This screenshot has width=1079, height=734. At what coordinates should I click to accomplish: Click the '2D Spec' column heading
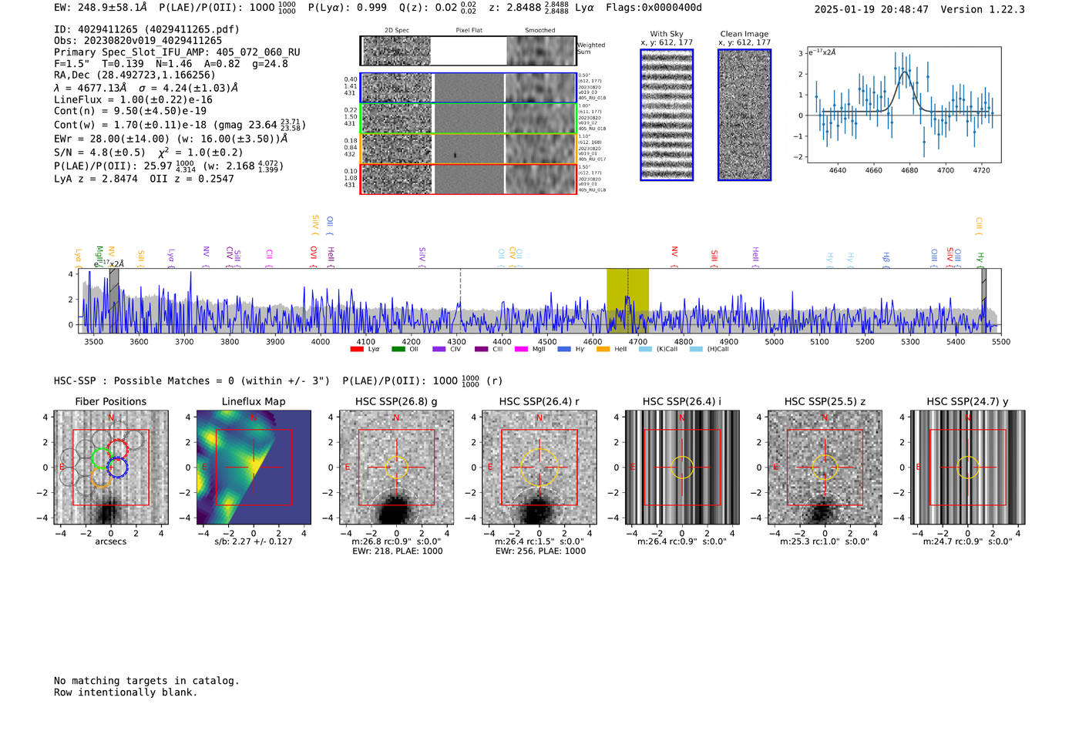click(x=397, y=31)
